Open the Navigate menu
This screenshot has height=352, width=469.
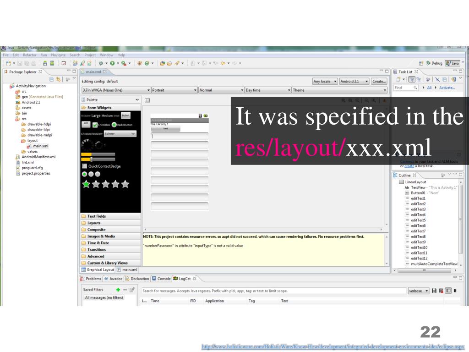pos(58,55)
